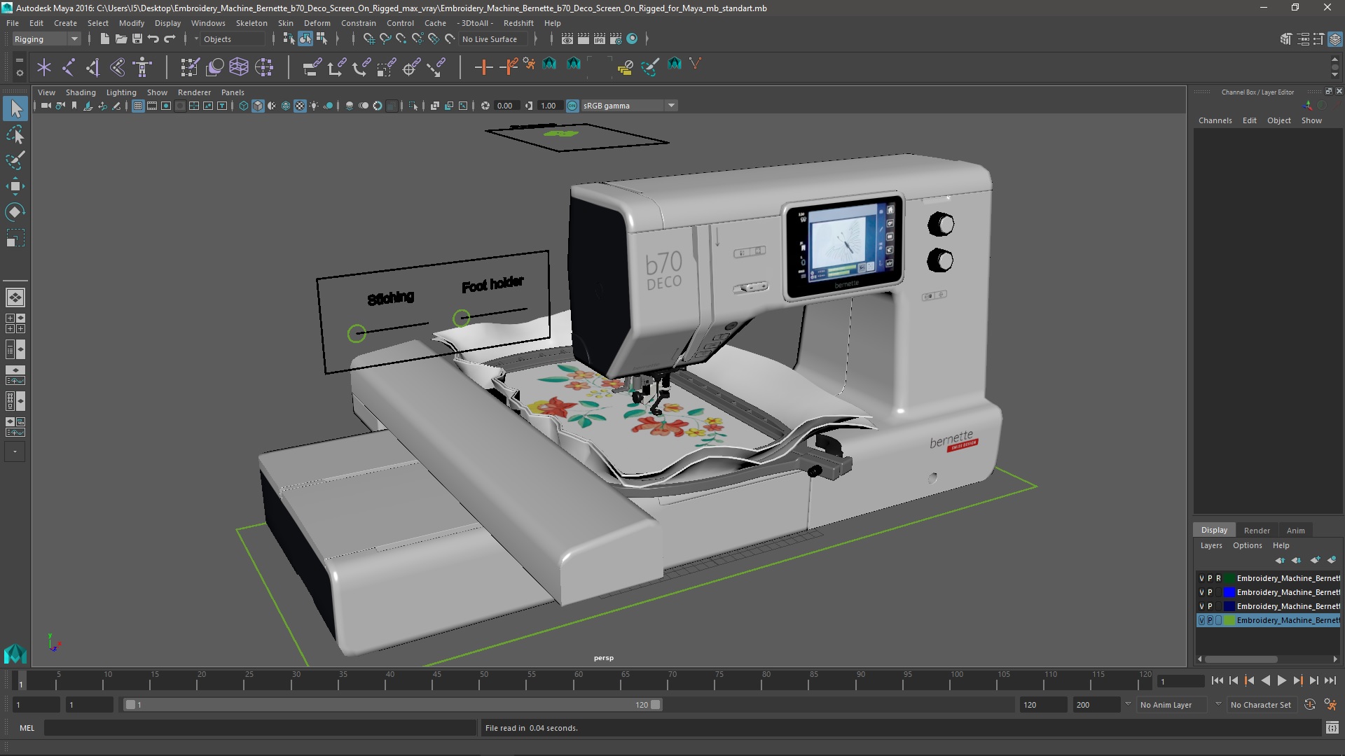Toggle visibility V on selected green layer
This screenshot has width=1345, height=756.
[1201, 620]
